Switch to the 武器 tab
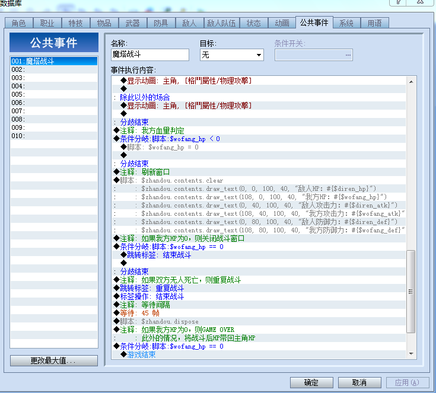Screen dimensions: 436x393 click(133, 23)
